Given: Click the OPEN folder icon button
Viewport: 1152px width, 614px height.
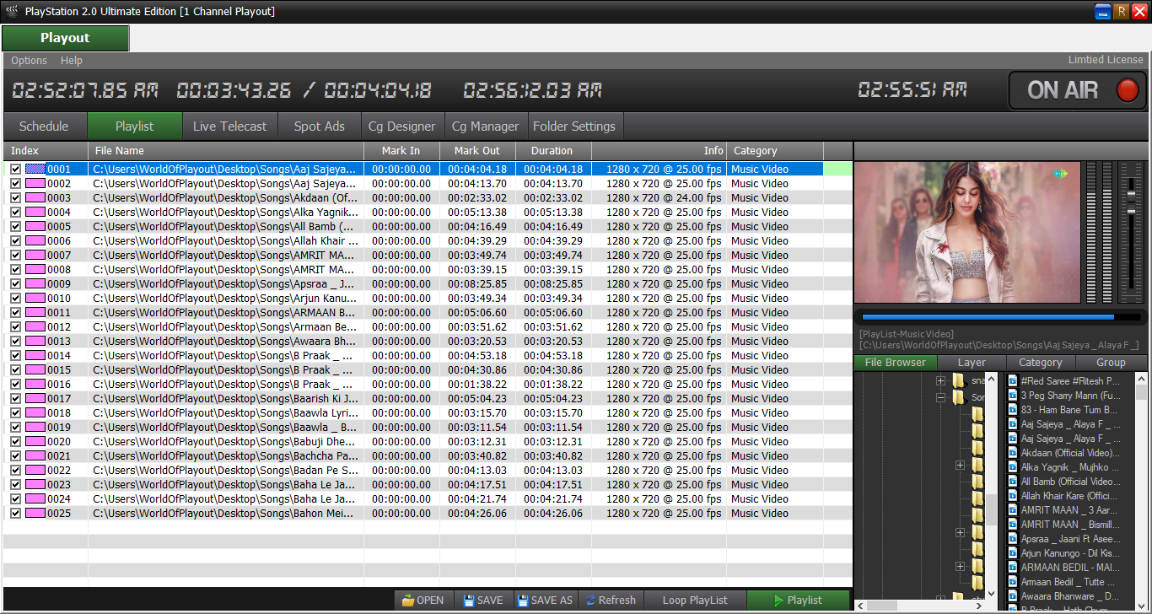Looking at the screenshot, I should pos(423,601).
